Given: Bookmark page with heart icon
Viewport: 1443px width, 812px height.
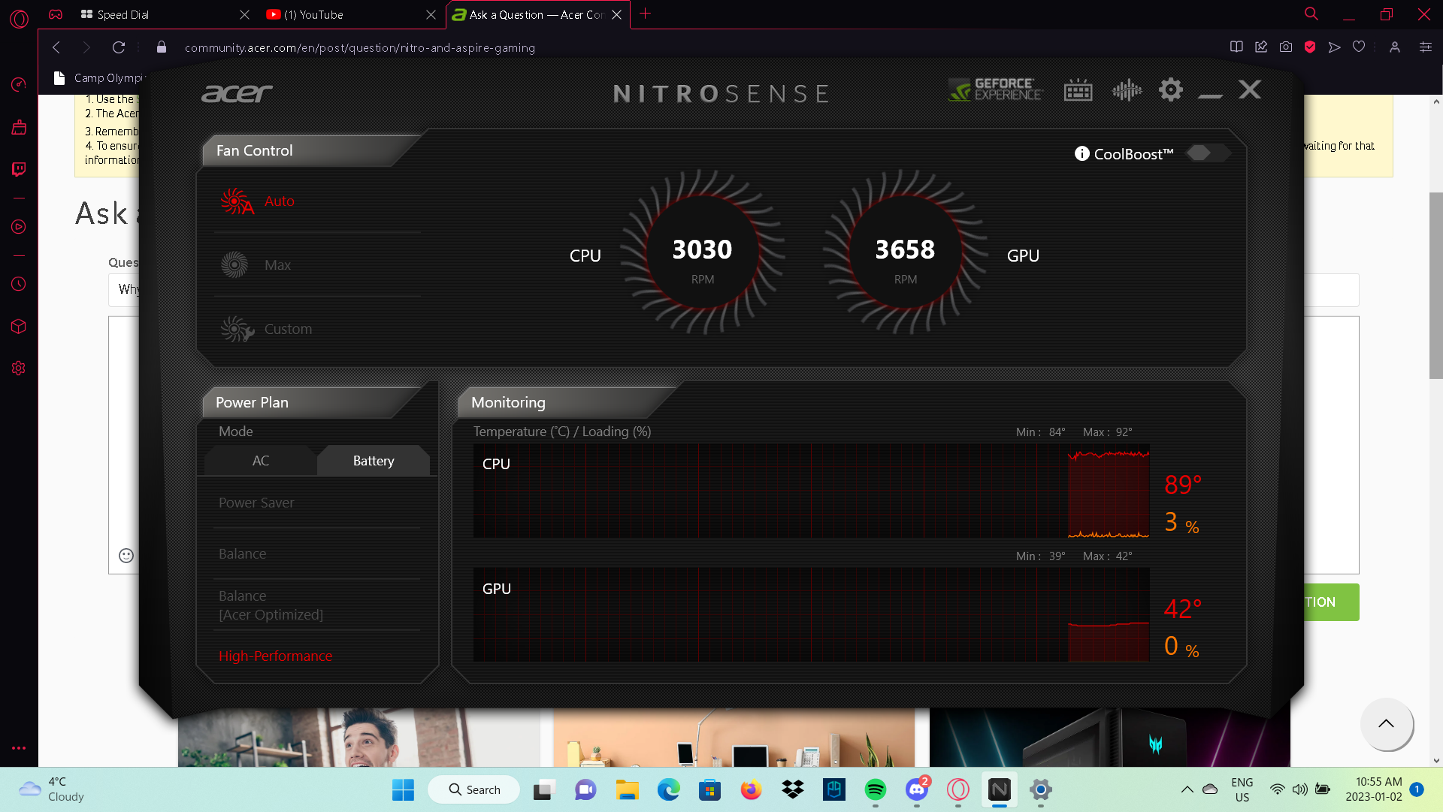Looking at the screenshot, I should (1359, 47).
